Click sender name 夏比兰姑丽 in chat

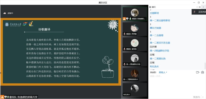[x=156, y=28]
